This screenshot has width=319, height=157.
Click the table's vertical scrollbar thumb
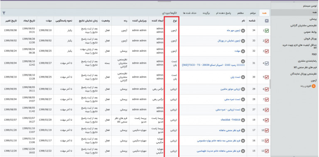point(270,84)
